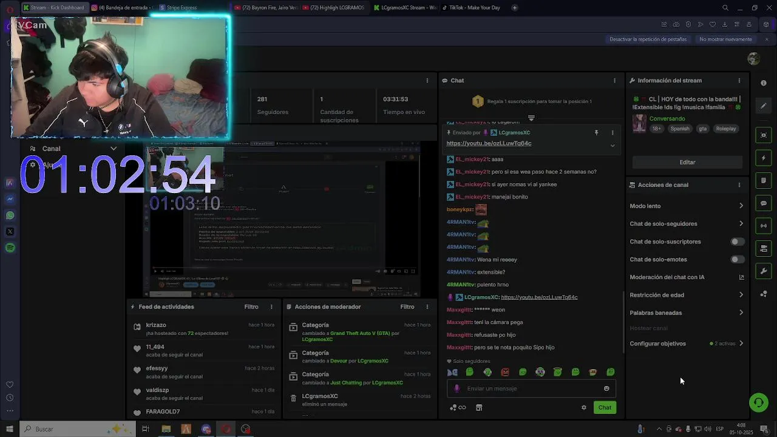Switch to TikTok - Make Your Day tab
The width and height of the screenshot is (777, 437).
coord(470,8)
